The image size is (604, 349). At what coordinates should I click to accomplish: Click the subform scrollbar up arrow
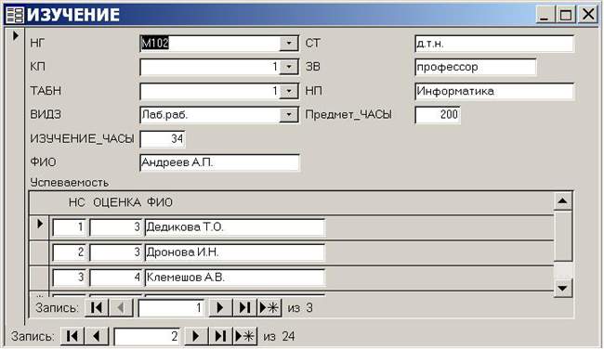(562, 200)
